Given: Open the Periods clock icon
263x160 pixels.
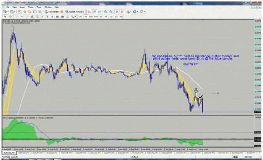Looking at the screenshot, I should pos(135,12).
